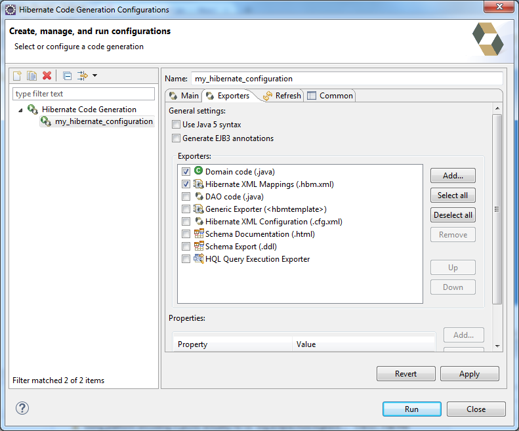Click the vertical scrollbar thumb in Exporters panel
519x431 pixels.
(x=497, y=209)
